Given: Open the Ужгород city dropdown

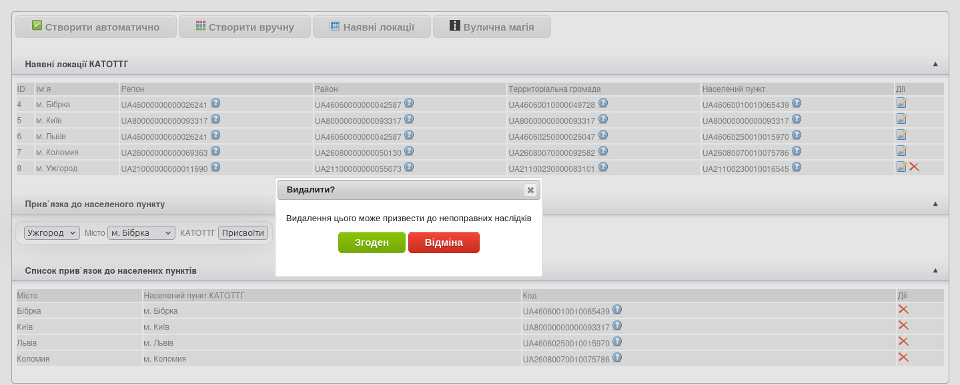Looking at the screenshot, I should tap(51, 233).
